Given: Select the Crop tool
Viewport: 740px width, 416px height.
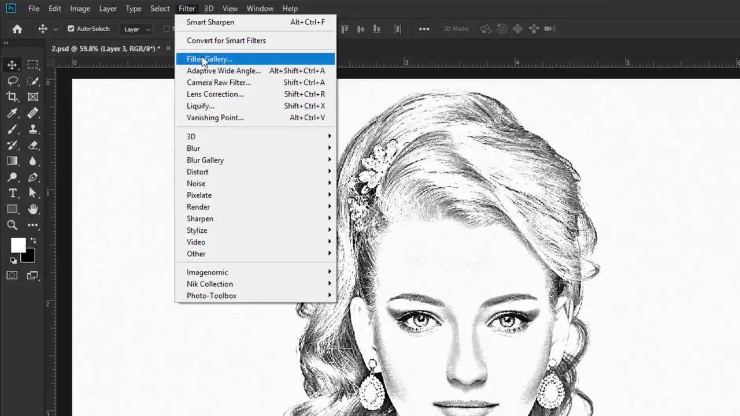Looking at the screenshot, I should pos(12,97).
